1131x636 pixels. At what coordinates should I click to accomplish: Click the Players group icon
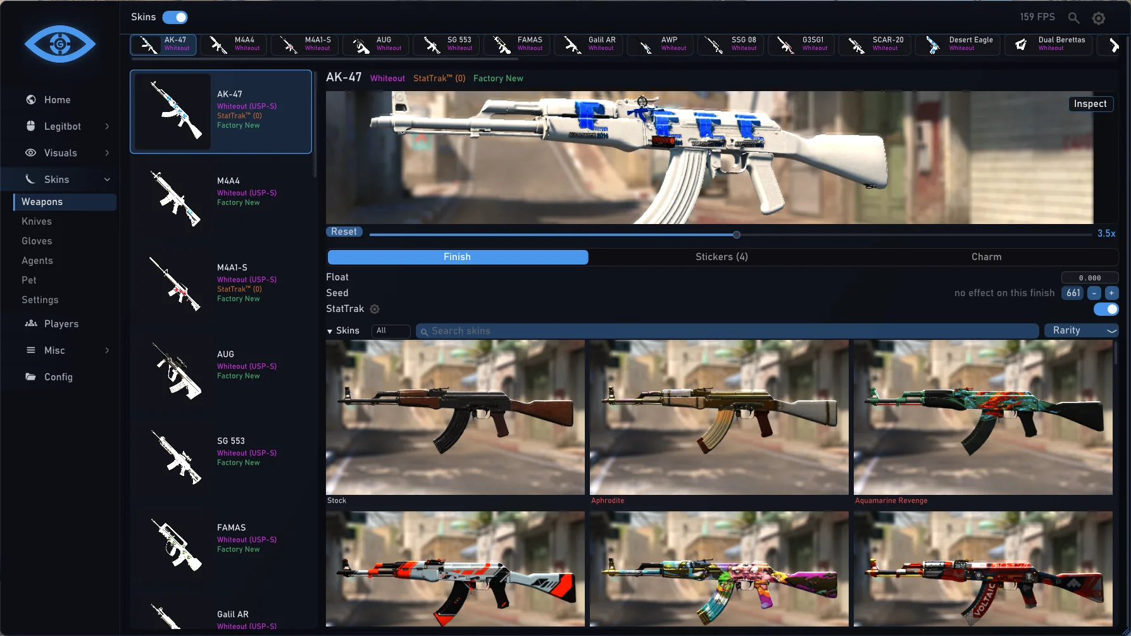pos(30,323)
